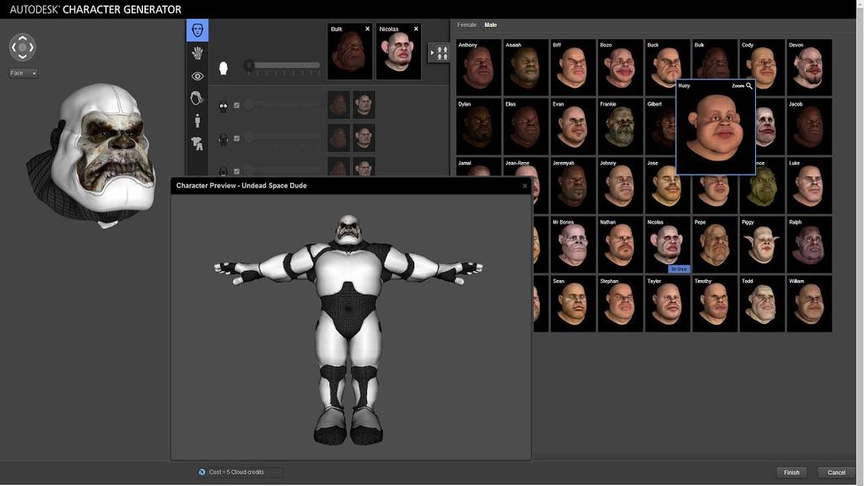Choose the Bozo face preset

point(620,67)
